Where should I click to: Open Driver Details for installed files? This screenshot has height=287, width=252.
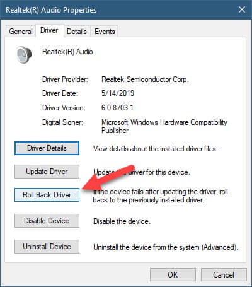click(47, 148)
